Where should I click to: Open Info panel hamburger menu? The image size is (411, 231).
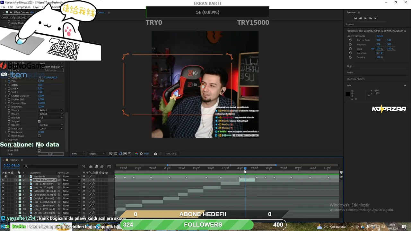coord(405,85)
